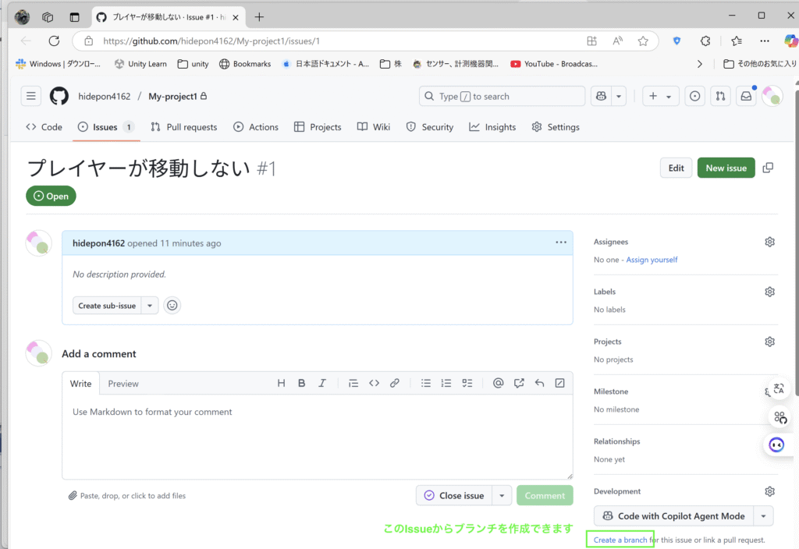
Task: Open the Assignees gear settings
Action: coord(769,242)
